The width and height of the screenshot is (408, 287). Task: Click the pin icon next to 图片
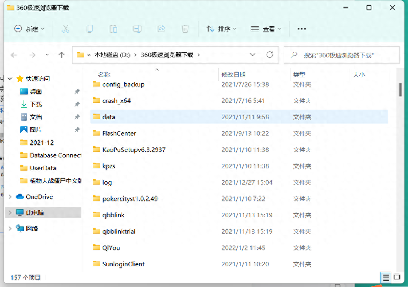coord(77,130)
